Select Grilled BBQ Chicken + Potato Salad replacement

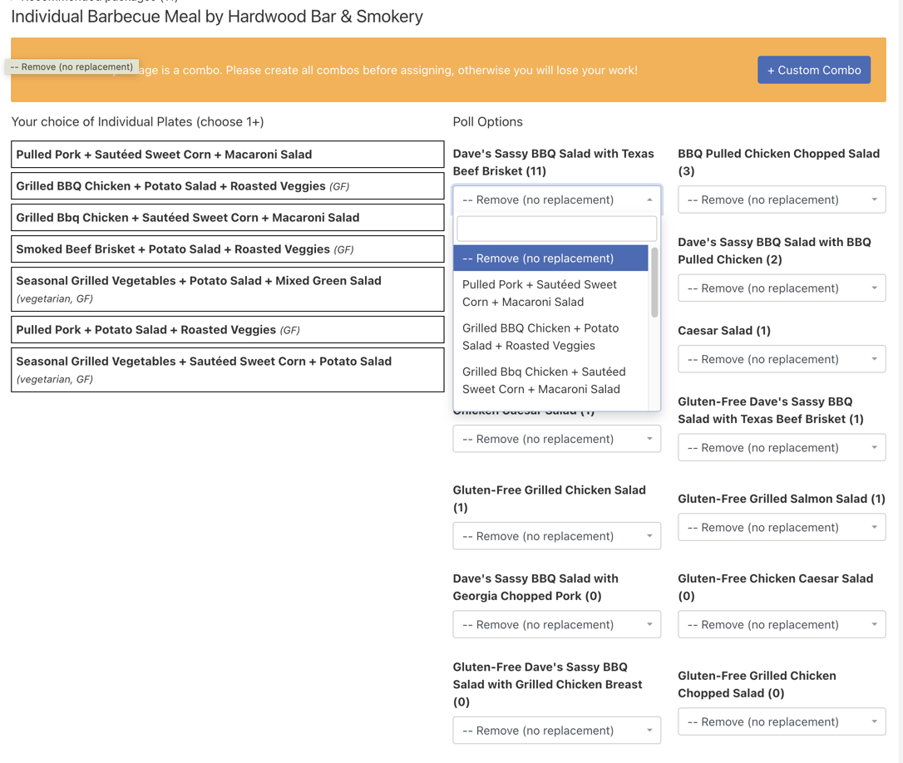[x=550, y=337]
